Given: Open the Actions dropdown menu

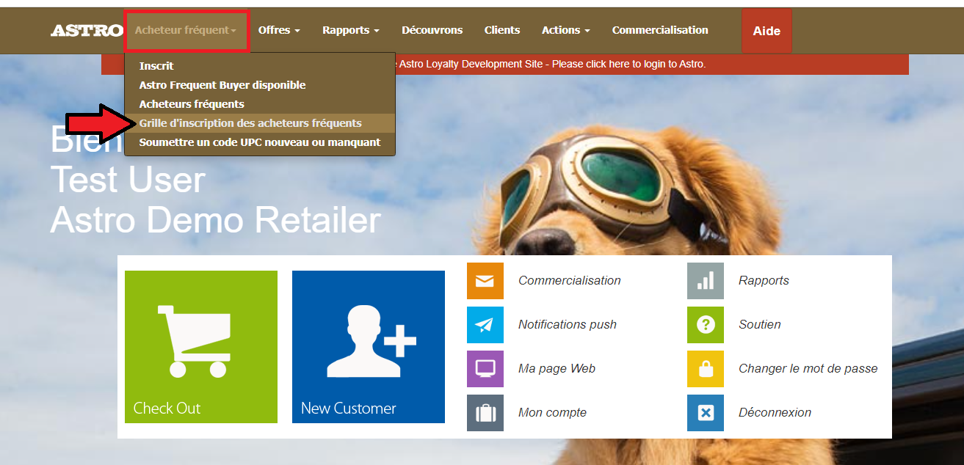Looking at the screenshot, I should (565, 31).
